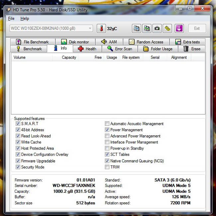Open options via the yellow wrench icon
The width and height of the screenshot is (216, 216).
tap(167, 28)
